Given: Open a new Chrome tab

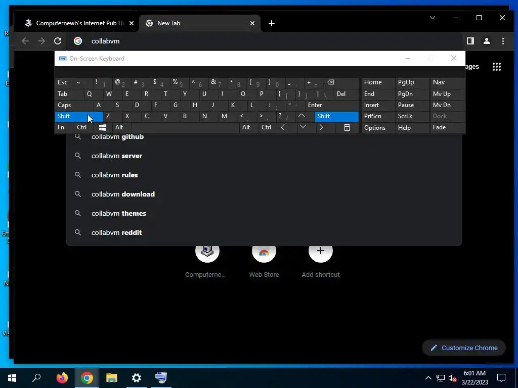Looking at the screenshot, I should [272, 23].
